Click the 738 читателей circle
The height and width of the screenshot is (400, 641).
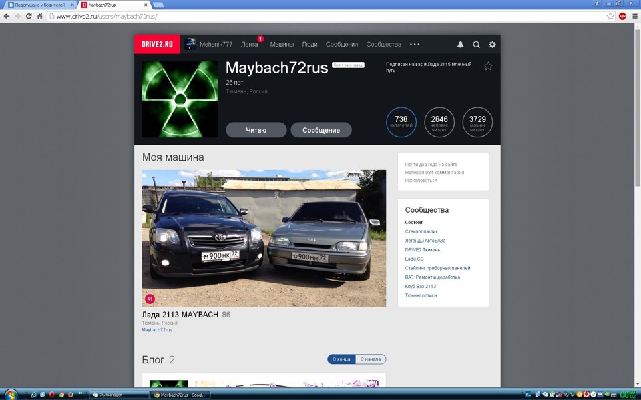click(401, 122)
